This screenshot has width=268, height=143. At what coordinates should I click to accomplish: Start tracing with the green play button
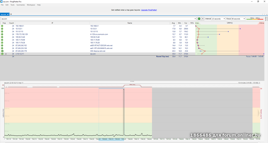[x=199, y=19]
